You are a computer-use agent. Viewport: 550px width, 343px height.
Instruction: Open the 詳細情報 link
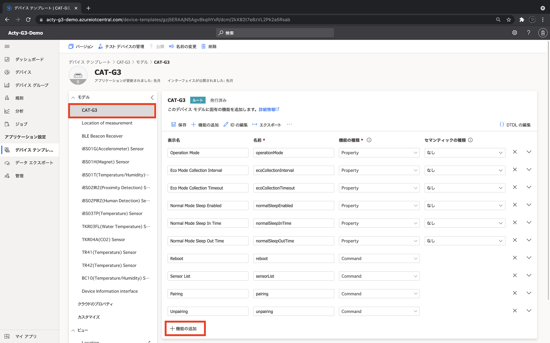pos(269,109)
